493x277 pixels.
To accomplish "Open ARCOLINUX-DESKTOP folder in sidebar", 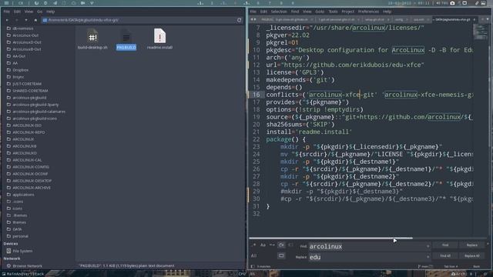I will click(32, 181).
